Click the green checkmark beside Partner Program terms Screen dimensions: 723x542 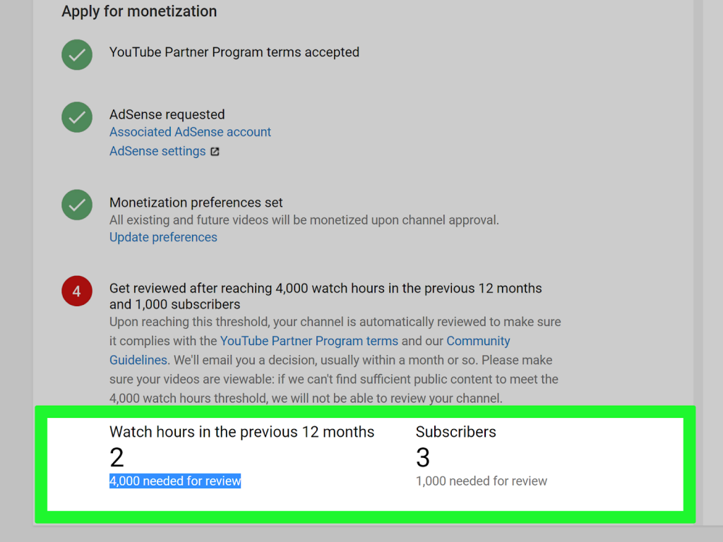77,55
